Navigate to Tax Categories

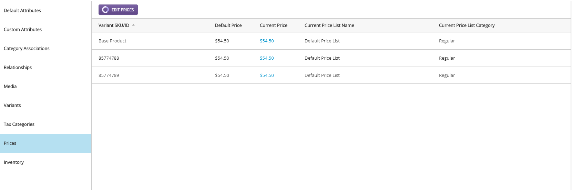coord(19,124)
